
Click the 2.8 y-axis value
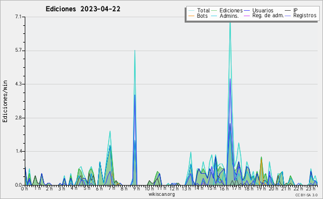(18, 118)
